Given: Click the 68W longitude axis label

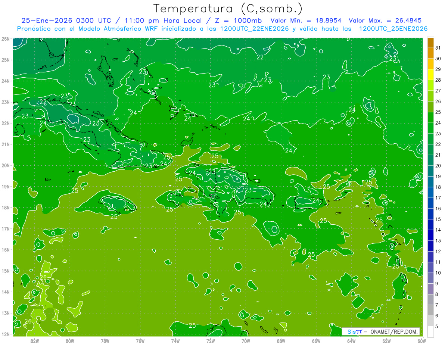Looking at the screenshot, I should click(x=281, y=340).
